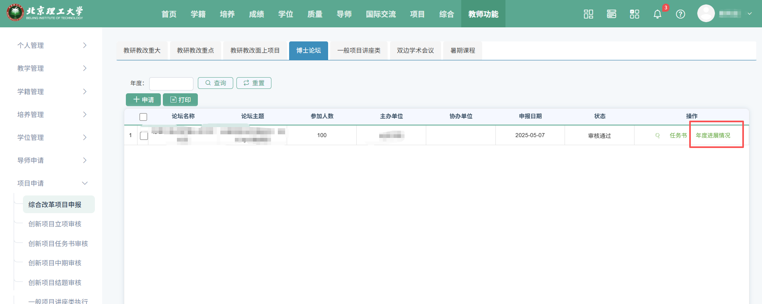Click the stacked list view icon
762x304 pixels.
point(611,14)
